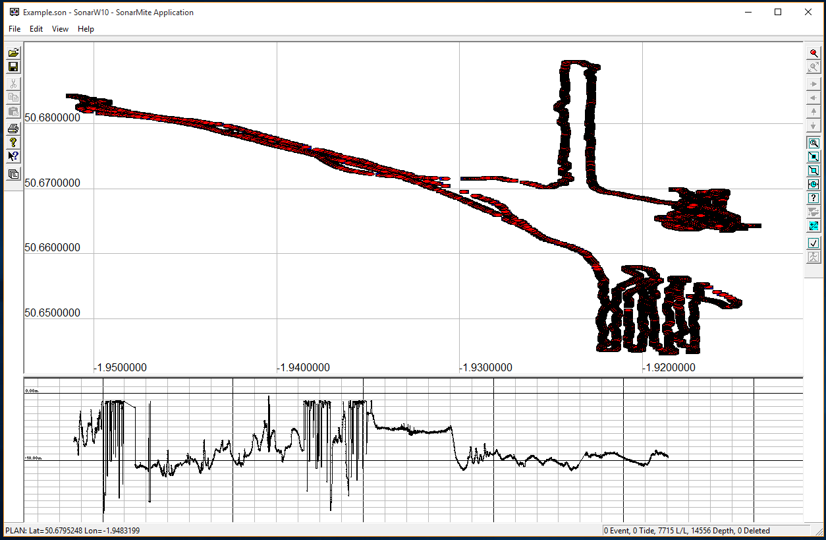Open the File menu
Screen dimensions: 826x540
(x=14, y=29)
